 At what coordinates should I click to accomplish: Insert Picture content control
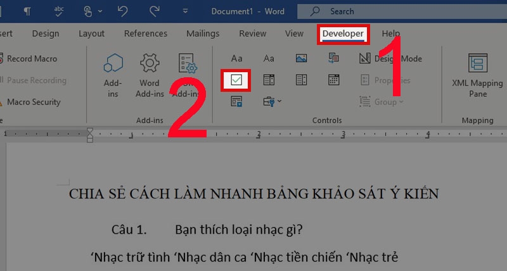click(302, 58)
